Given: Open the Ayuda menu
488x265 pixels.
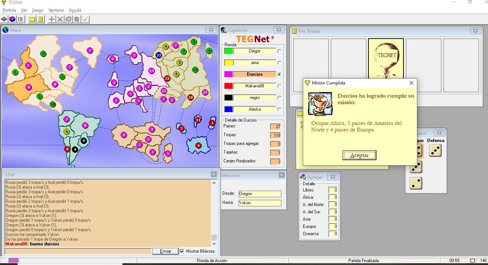Looking at the screenshot, I should tap(75, 10).
